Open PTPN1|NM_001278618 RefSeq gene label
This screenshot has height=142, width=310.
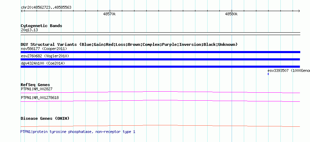tap(40, 98)
